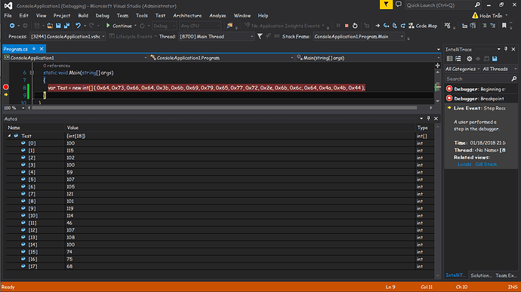Open Code Map from the toolbar
The width and height of the screenshot is (521, 292).
click(x=423, y=26)
